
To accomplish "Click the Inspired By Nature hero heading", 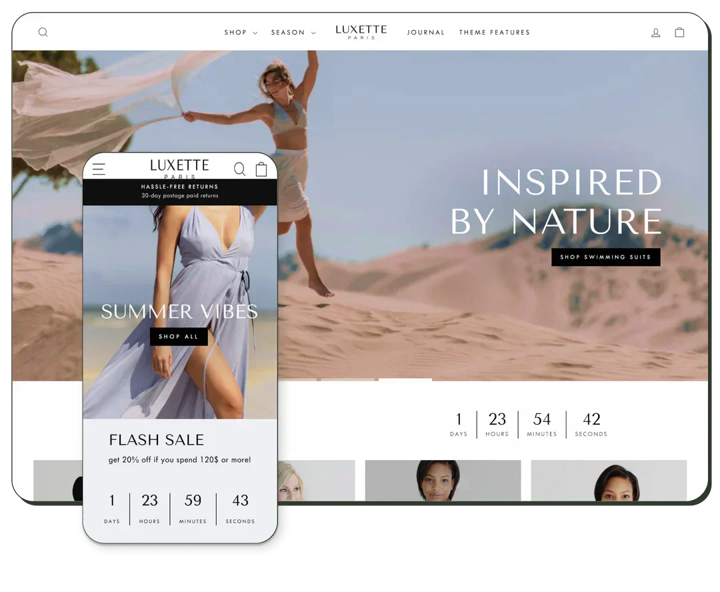I will pos(556,202).
